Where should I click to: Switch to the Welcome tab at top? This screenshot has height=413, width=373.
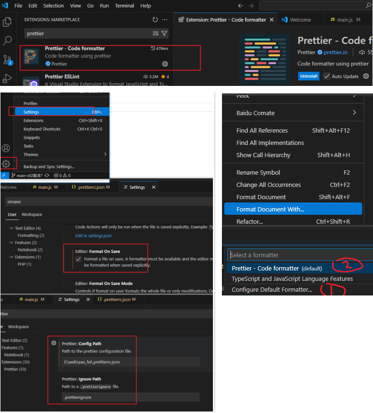[300, 20]
